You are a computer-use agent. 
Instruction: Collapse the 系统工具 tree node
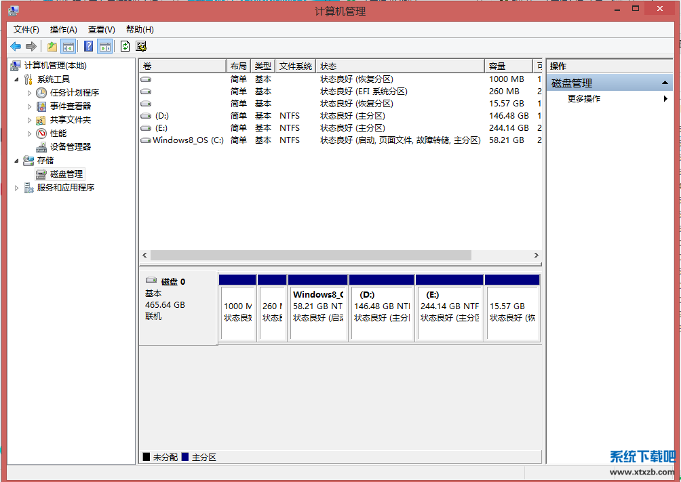(x=17, y=79)
